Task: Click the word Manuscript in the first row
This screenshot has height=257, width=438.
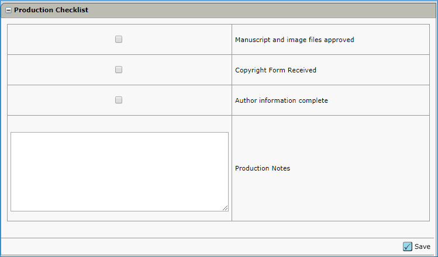Action: [252, 40]
